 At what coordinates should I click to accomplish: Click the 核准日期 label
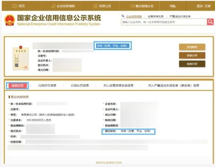(111, 120)
